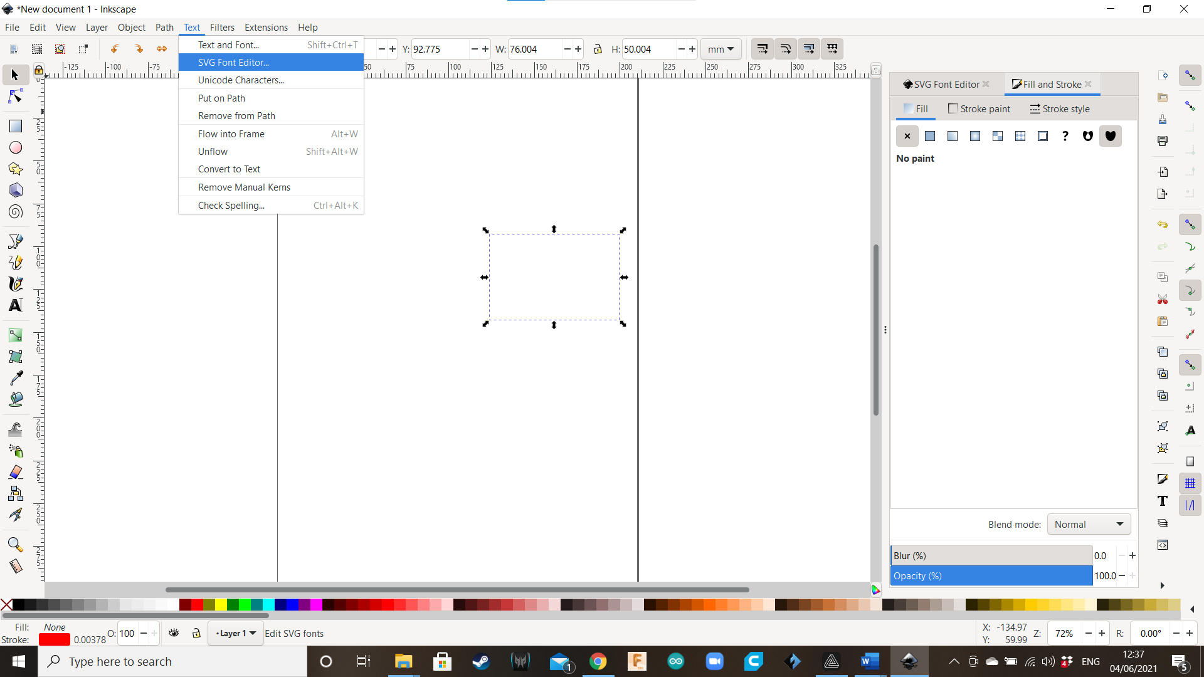The image size is (1204, 677).
Task: Click SVG Font Editor menu item
Action: [x=233, y=62]
